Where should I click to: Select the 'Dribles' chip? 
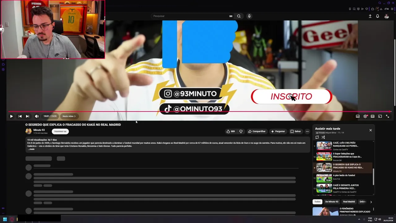point(363,202)
